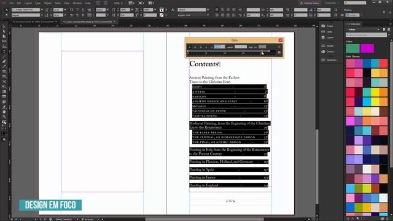Select the Rectangle Frame tool

click(4, 72)
